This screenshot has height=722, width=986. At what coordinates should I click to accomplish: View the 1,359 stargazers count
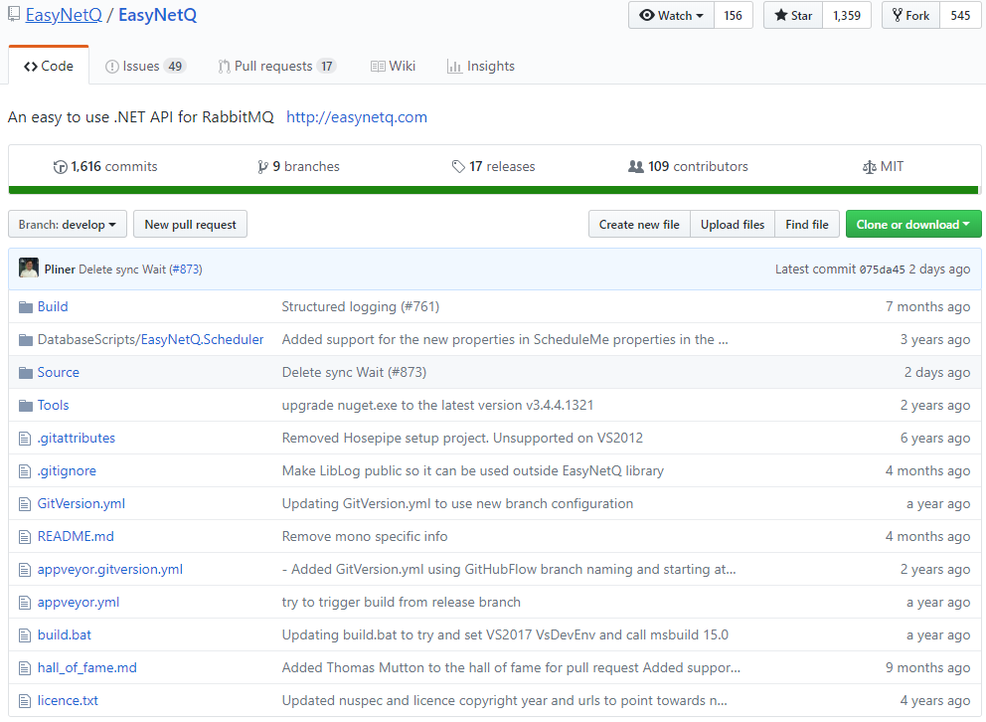coord(847,15)
